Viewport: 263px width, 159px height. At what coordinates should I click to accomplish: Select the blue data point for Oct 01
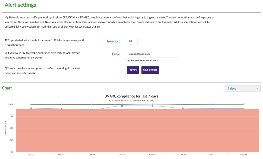point(31,108)
